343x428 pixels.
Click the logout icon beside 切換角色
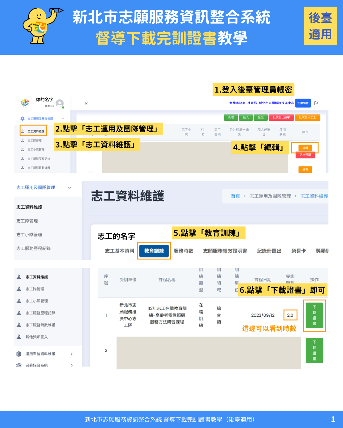tap(316, 103)
